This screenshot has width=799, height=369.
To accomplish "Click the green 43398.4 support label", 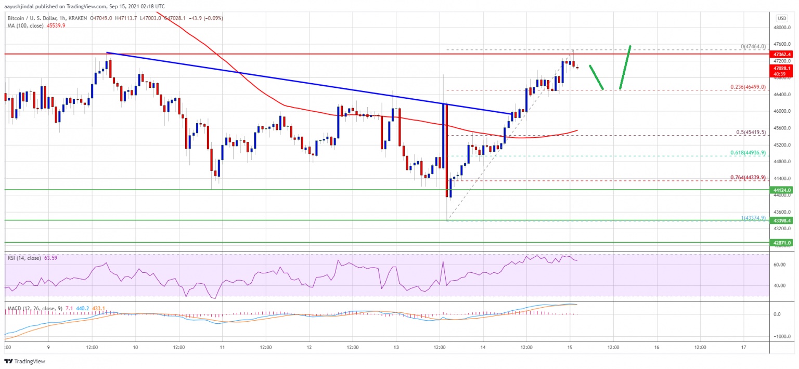I will pos(782,220).
